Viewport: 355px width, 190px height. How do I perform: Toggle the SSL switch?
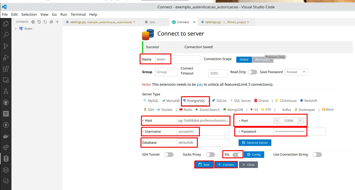237,154
